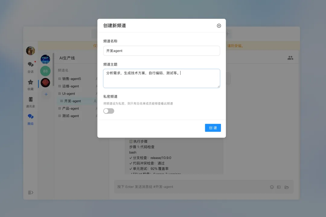The height and width of the screenshot is (217, 326).
Task: Click the 频道名称 input field
Action: click(x=161, y=50)
